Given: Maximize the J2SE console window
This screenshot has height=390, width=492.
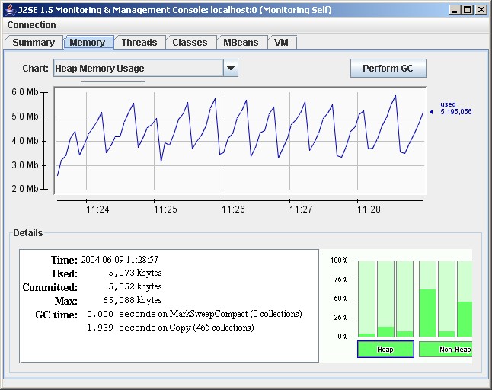Looking at the screenshot, I should [x=467, y=10].
